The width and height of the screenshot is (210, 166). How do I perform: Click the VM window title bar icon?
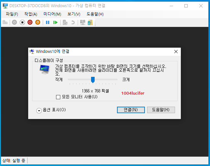coord(5,6)
